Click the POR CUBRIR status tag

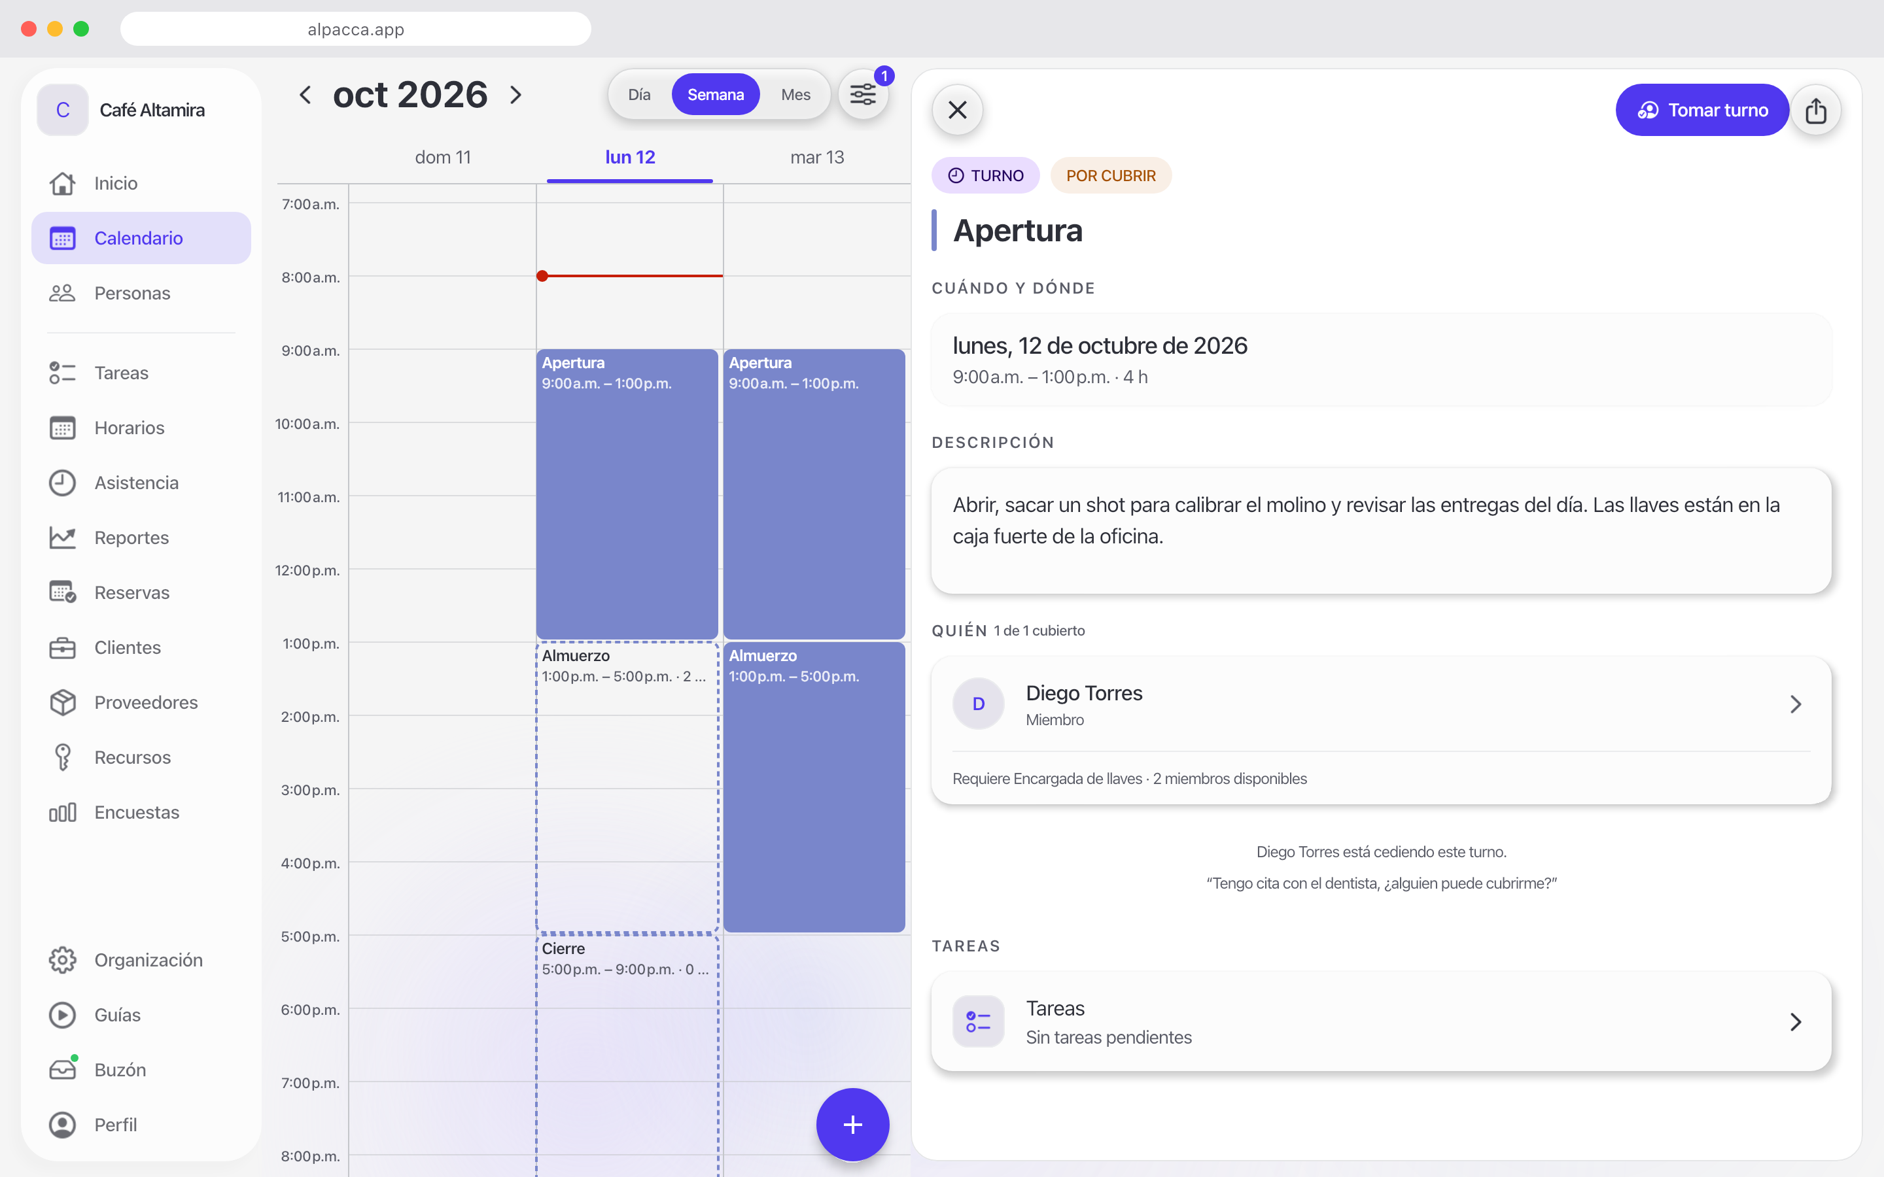pos(1111,176)
